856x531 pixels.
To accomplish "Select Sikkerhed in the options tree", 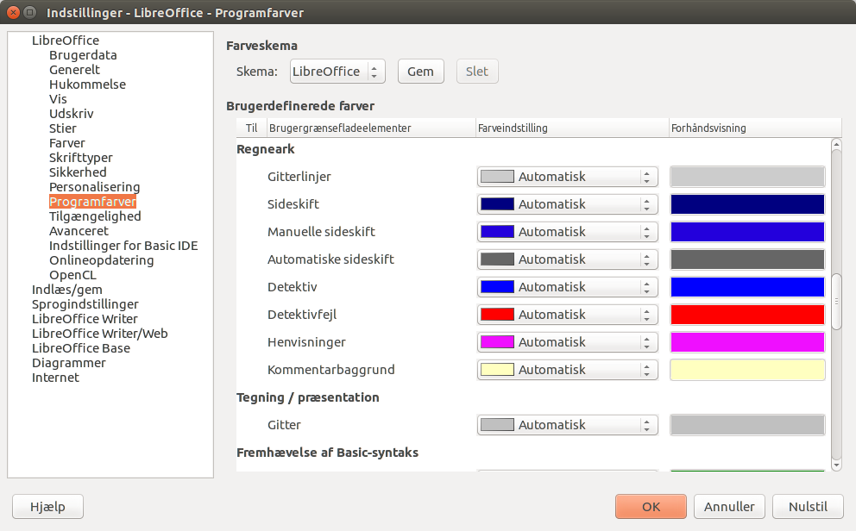I will pos(78,172).
